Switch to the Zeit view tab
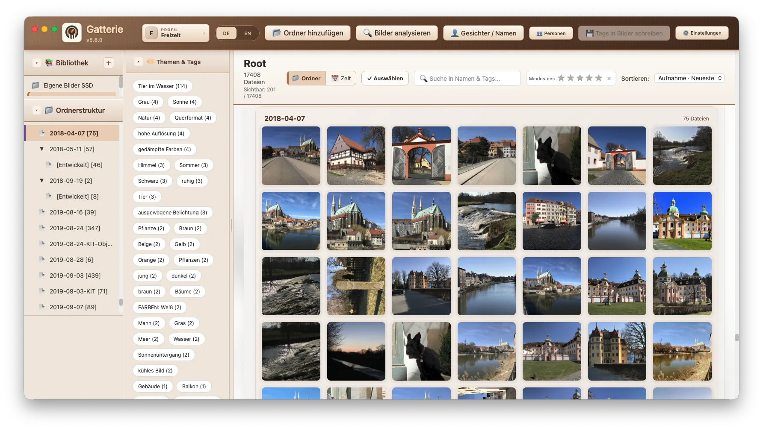Image resolution: width=763 pixels, height=431 pixels. pos(341,78)
